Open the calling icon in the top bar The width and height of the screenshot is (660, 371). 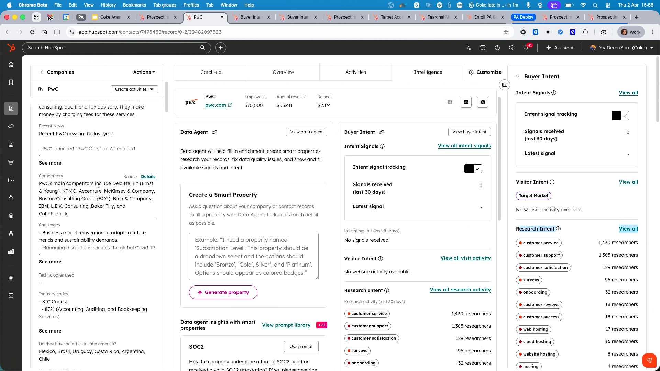(x=469, y=48)
